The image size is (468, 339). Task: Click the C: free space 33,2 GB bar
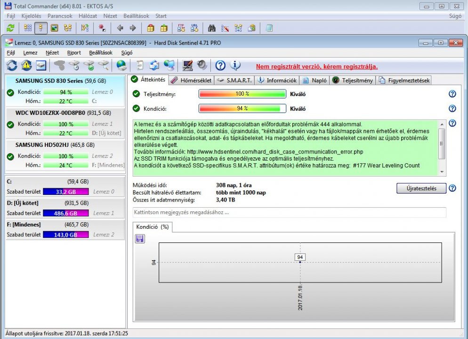[x=65, y=192]
